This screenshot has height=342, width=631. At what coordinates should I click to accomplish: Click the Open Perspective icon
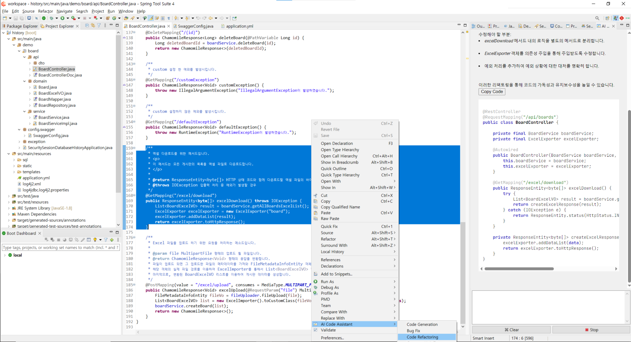click(607, 18)
